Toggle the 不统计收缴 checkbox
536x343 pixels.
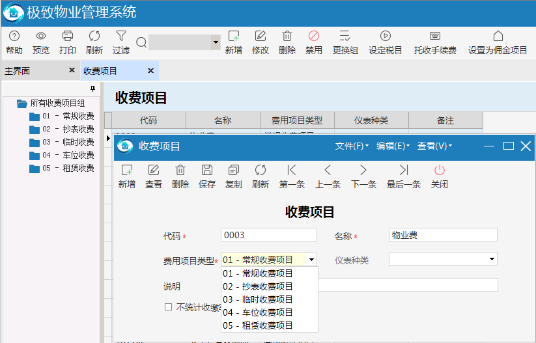click(x=168, y=307)
